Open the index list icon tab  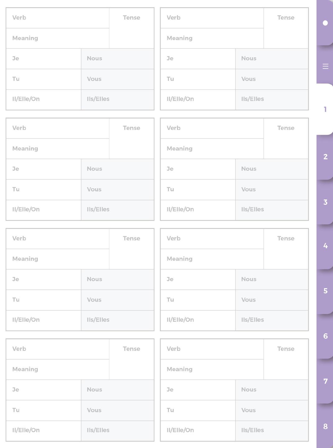[325, 66]
